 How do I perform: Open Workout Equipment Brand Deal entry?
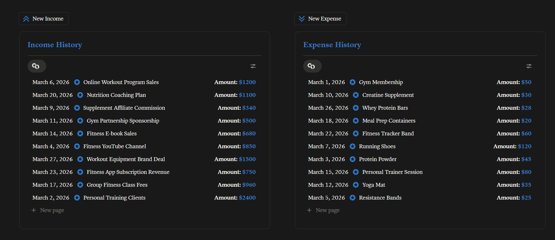click(x=126, y=159)
